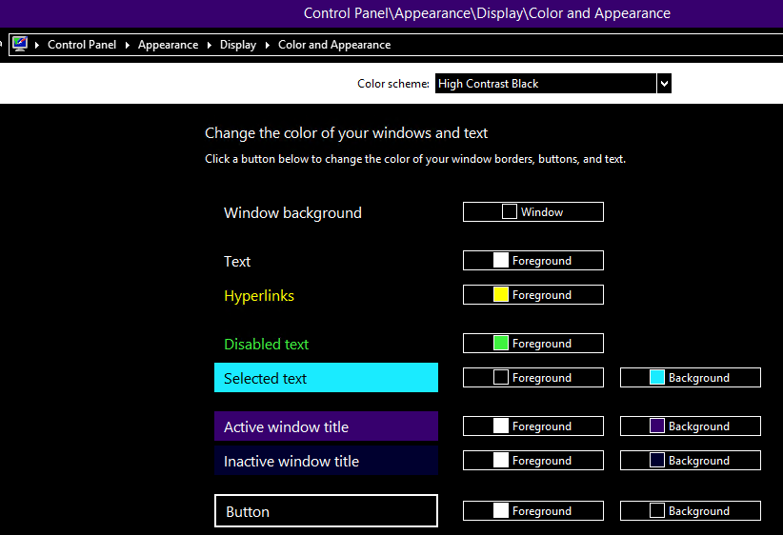Expand the arrow after Display breadcrumb

[268, 45]
